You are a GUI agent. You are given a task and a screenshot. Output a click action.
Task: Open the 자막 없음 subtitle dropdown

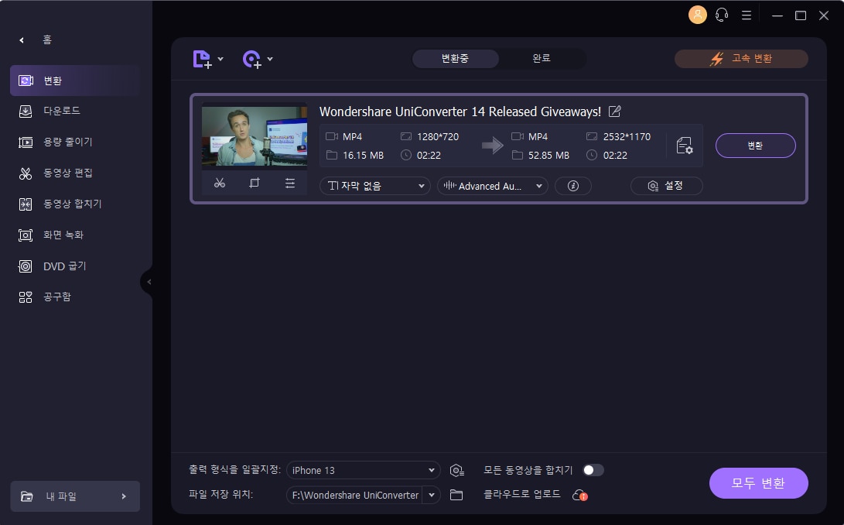click(x=374, y=186)
